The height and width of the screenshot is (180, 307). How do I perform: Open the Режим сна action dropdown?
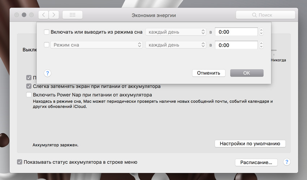click(x=96, y=45)
